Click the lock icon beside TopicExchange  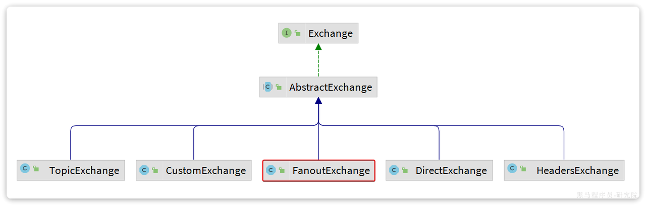point(36,169)
